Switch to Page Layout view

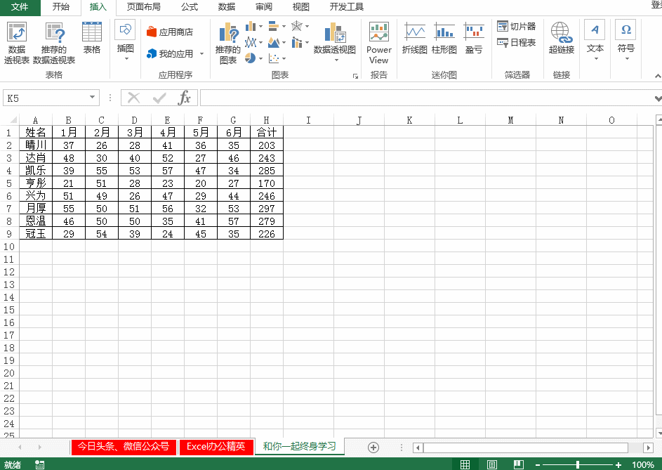[x=492, y=464]
